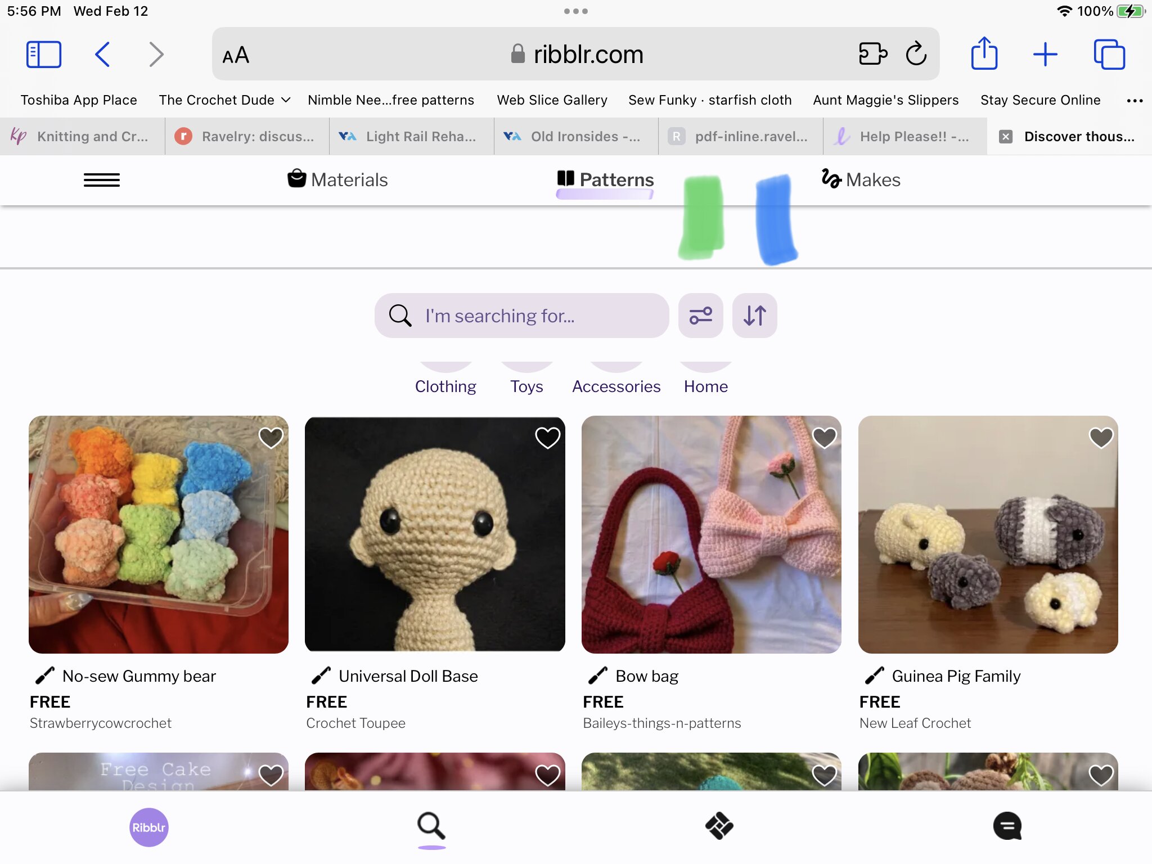
Task: Open the Guinea Pig Family thumbnail
Action: [x=988, y=534]
